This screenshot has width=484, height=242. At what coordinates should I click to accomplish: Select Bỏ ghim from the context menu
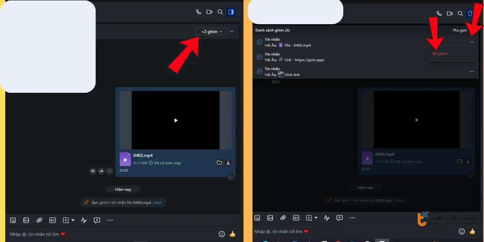[440, 54]
